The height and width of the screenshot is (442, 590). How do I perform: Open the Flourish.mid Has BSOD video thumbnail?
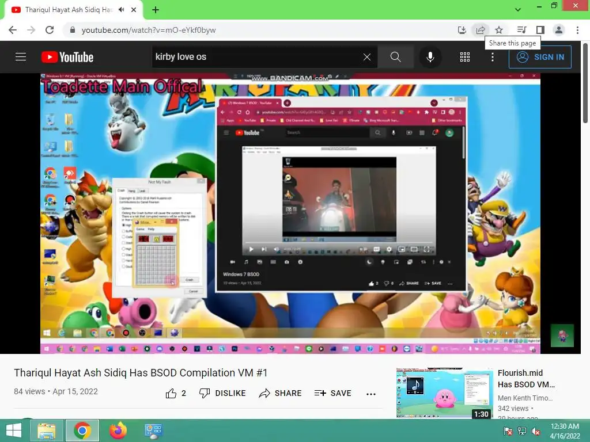(444, 393)
